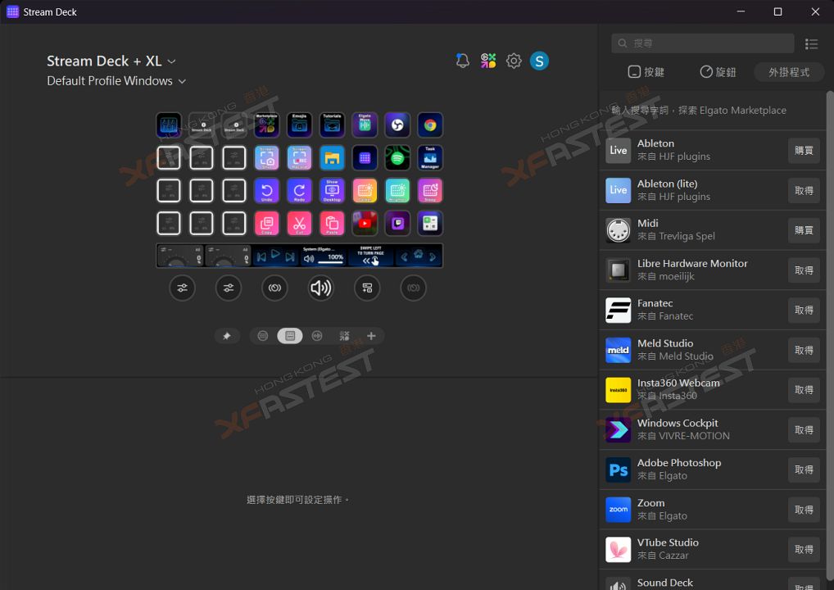The height and width of the screenshot is (590, 834).
Task: Select the volume speaker dial
Action: pyautogui.click(x=320, y=288)
